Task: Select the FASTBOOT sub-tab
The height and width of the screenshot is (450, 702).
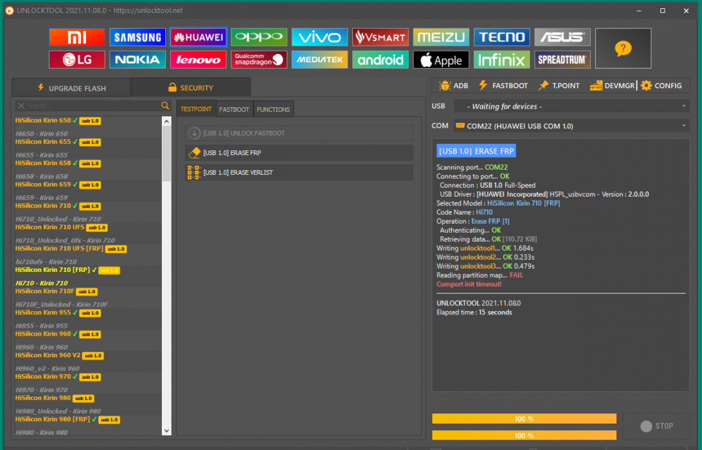Action: coord(234,109)
